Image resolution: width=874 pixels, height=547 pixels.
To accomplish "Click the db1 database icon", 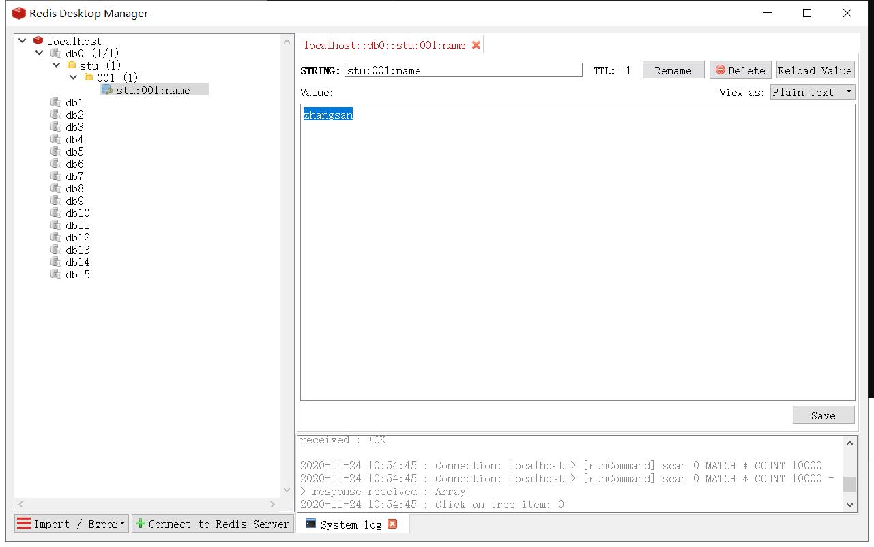I will click(56, 102).
